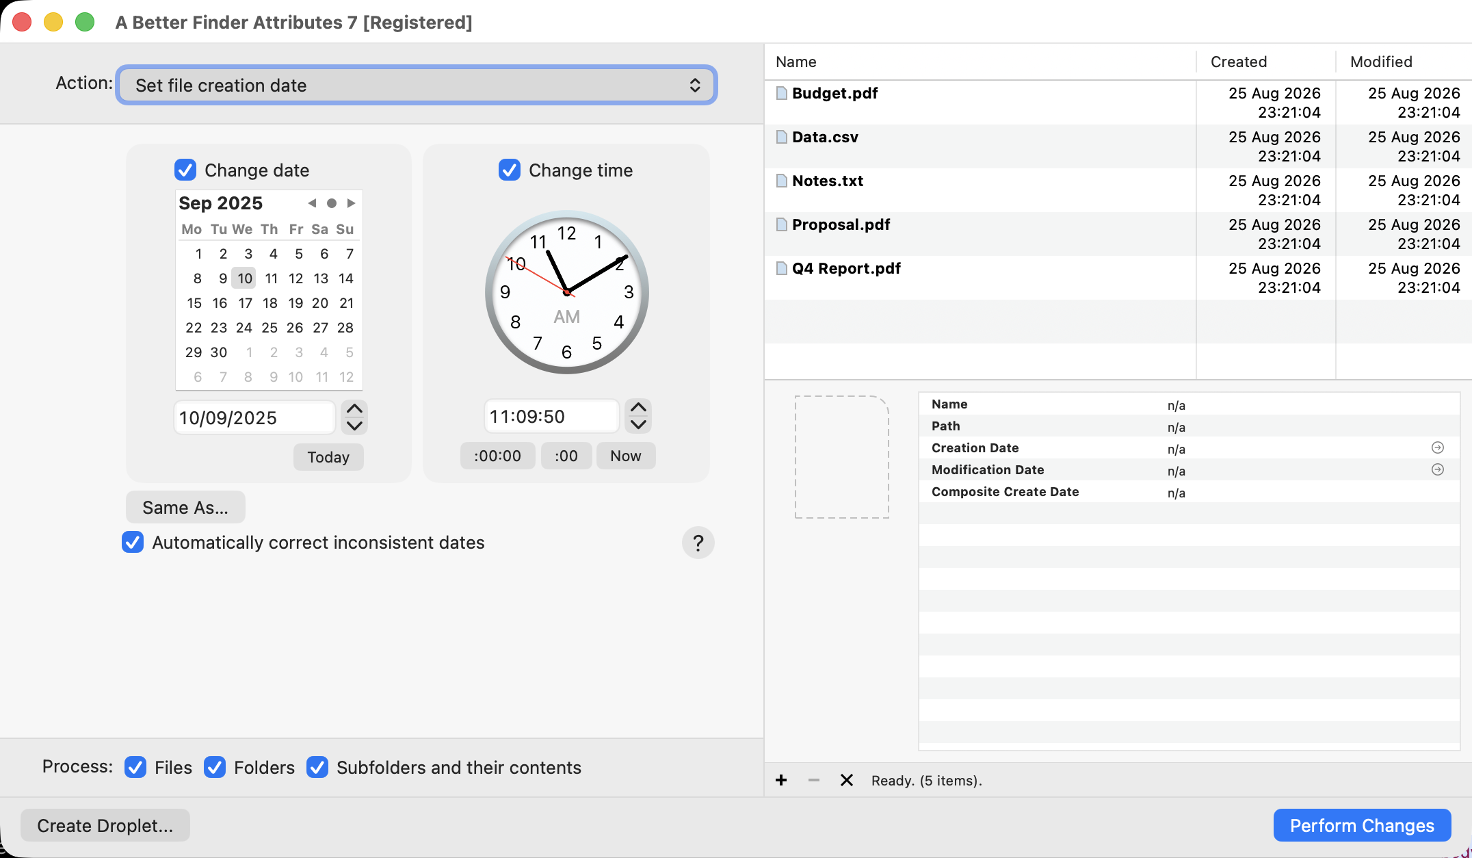The height and width of the screenshot is (858, 1472).
Task: Sort file list by Created column
Action: (1266, 62)
